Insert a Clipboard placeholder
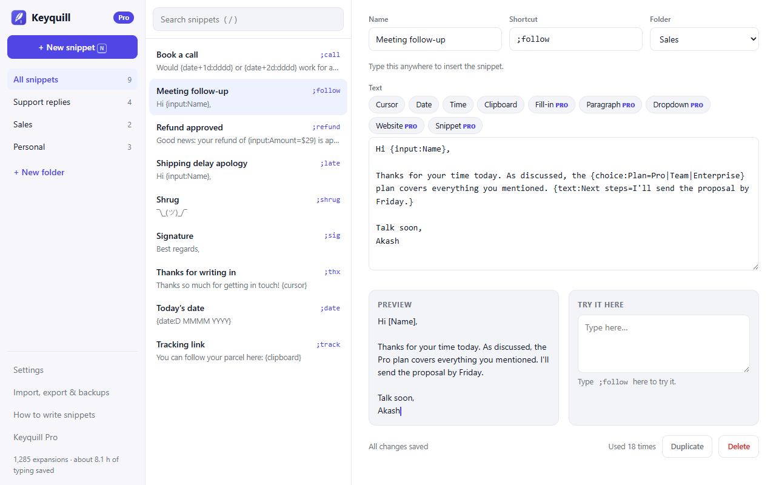Screen dimensions: 776x485 pos(501,104)
